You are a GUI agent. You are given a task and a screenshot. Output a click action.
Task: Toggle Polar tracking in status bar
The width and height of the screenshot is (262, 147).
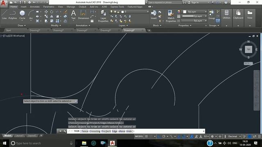click(x=164, y=136)
